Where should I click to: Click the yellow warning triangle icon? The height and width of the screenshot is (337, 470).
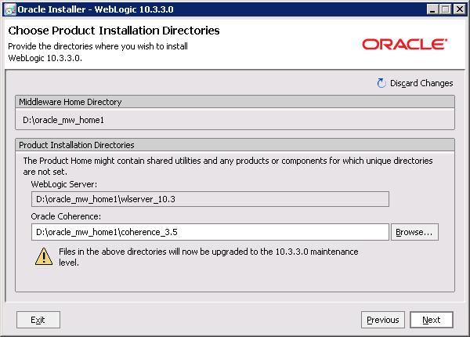pos(44,256)
